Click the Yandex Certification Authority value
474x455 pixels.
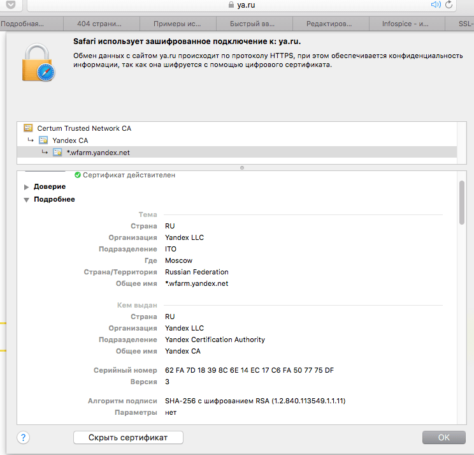(215, 339)
